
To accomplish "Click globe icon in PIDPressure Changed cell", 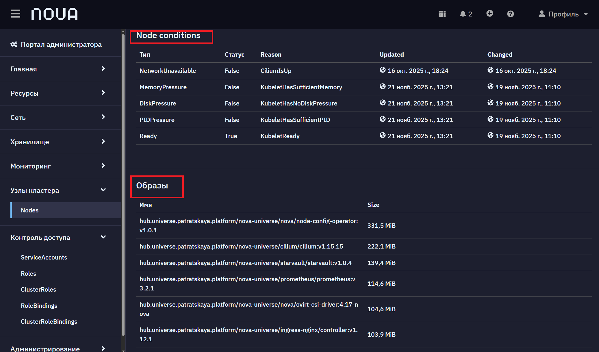I will pos(490,119).
